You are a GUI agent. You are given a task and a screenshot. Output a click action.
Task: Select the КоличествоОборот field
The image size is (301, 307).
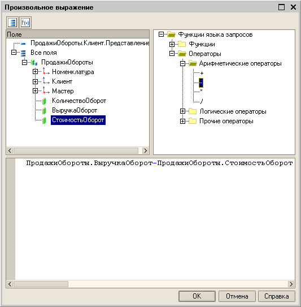coord(79,101)
